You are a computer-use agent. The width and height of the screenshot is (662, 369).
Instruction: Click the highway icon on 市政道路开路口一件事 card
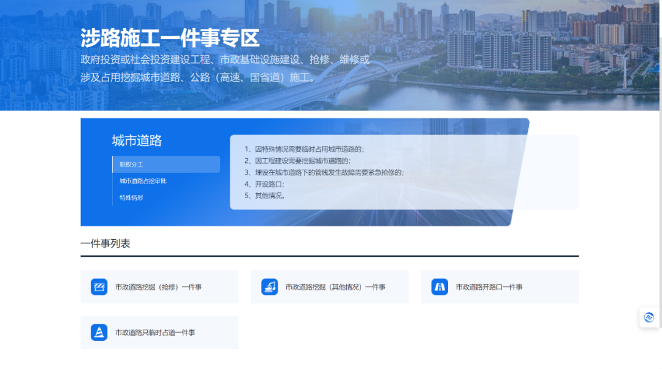coord(439,286)
